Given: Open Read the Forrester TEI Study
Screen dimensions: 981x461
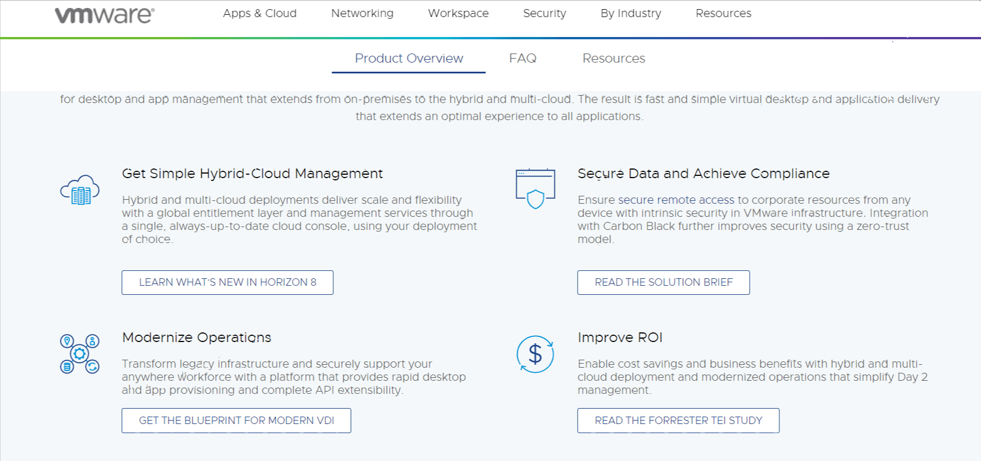Looking at the screenshot, I should point(678,421).
